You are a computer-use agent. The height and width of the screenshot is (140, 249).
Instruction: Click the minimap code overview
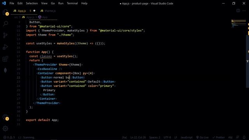(x=238, y=23)
